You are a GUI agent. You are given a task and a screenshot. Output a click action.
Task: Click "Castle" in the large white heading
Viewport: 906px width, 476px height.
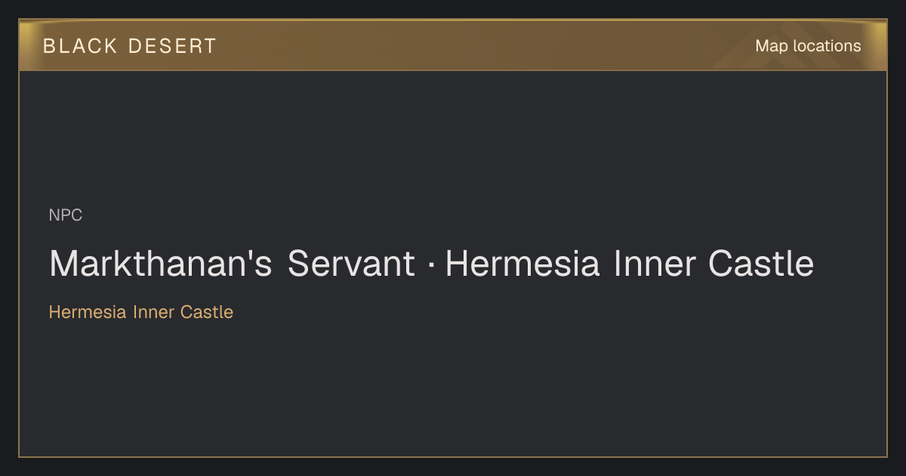click(x=761, y=264)
